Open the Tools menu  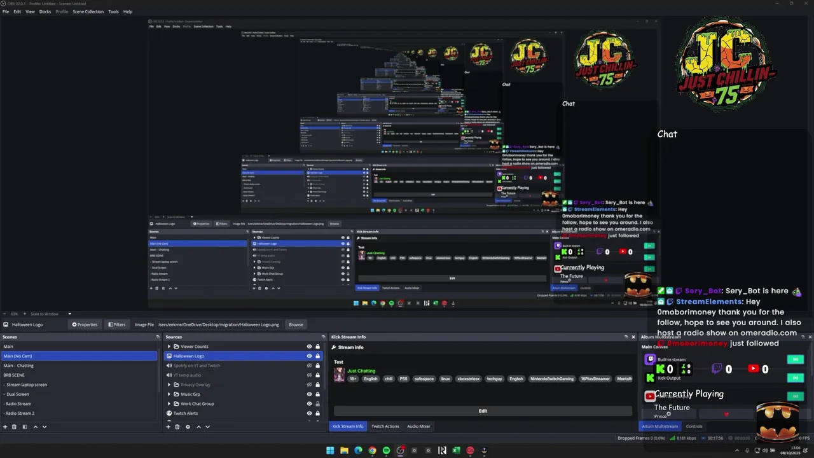(113, 11)
